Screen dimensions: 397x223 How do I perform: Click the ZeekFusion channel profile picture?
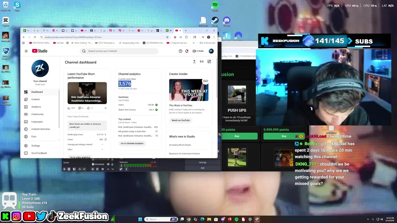pos(40,68)
